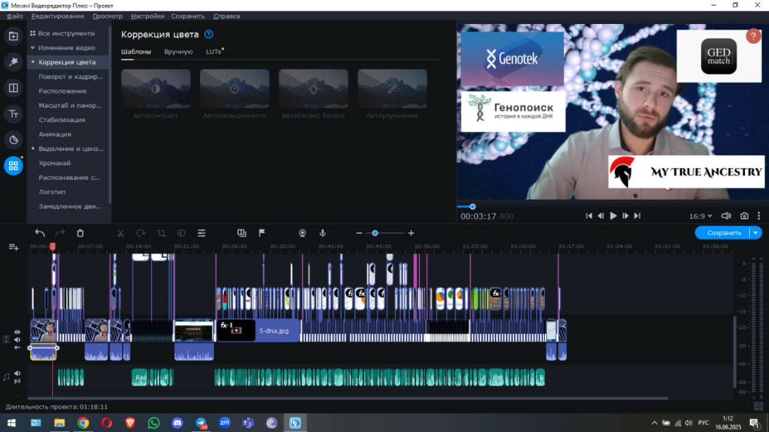Click the redo arrow in timeline toolbar
The width and height of the screenshot is (769, 432).
pos(60,233)
